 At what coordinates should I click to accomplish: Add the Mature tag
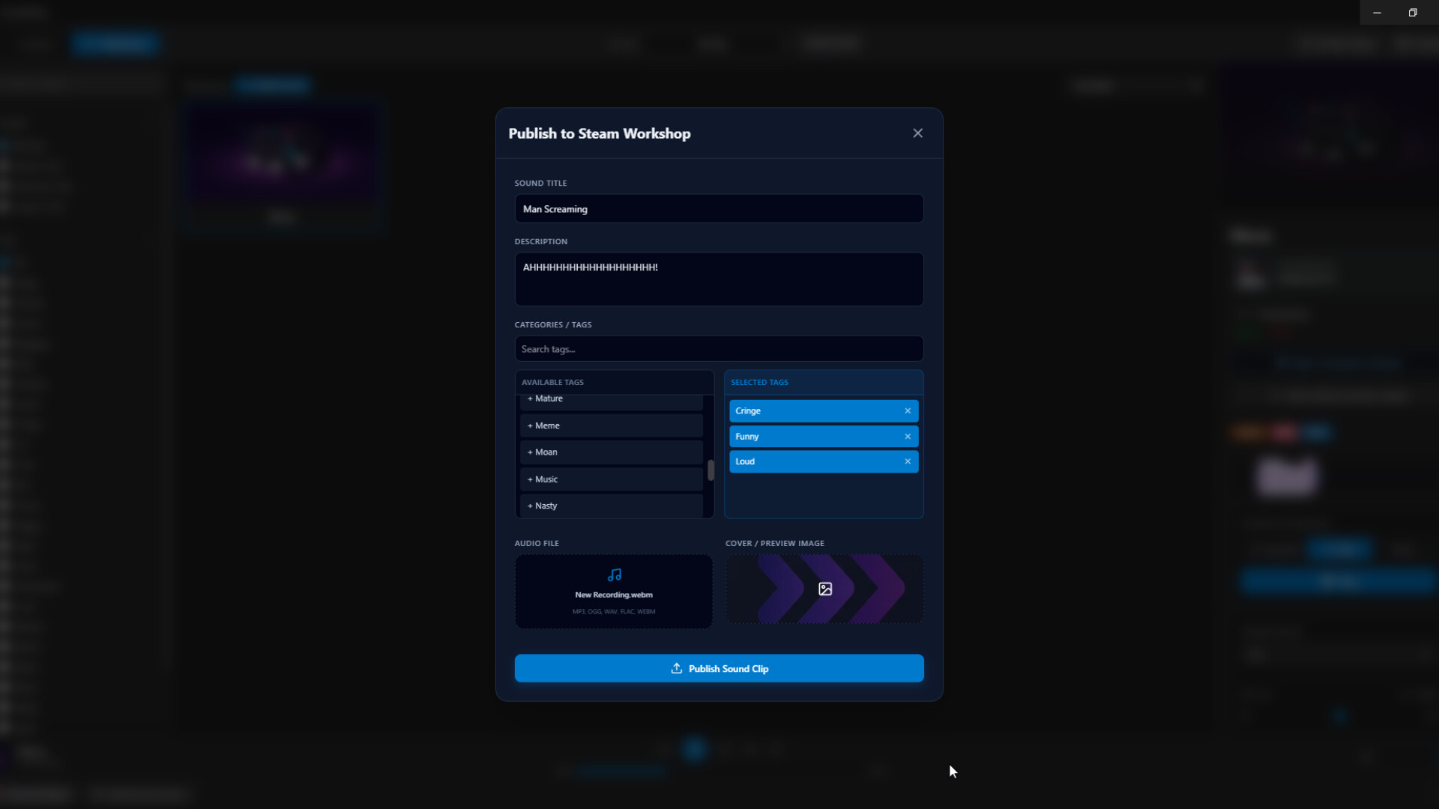click(x=612, y=400)
